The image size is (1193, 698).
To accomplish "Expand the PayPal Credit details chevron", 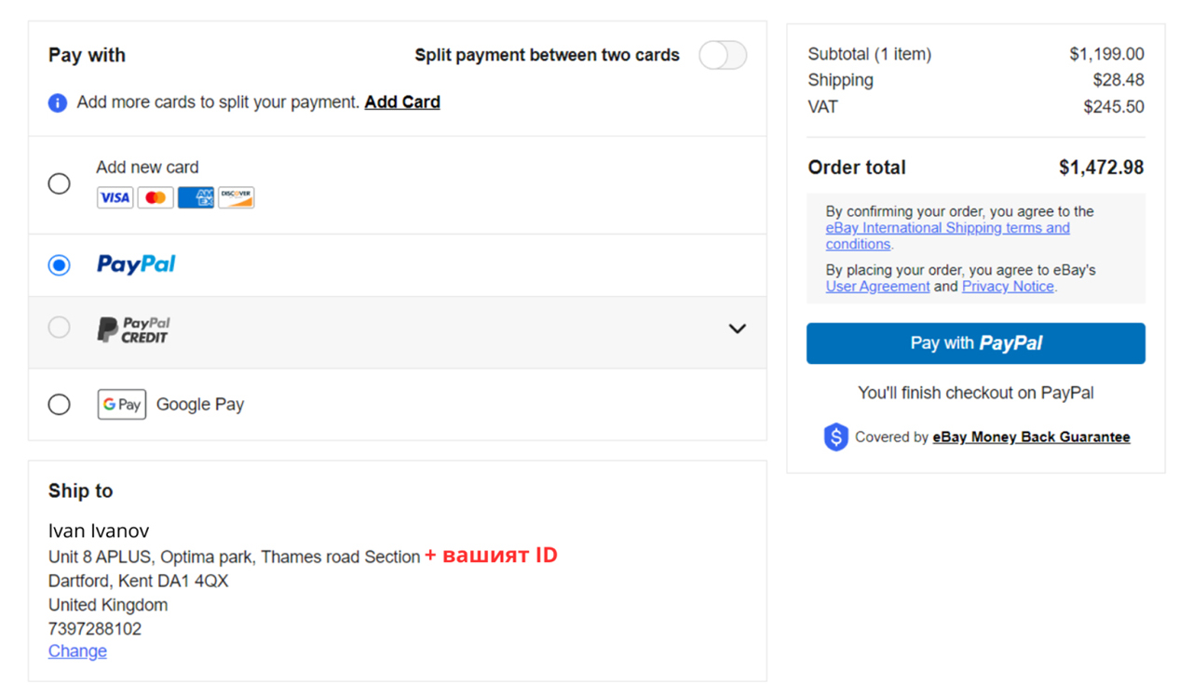I will click(x=737, y=329).
